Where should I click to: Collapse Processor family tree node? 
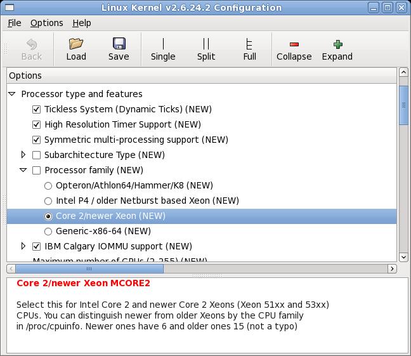(x=23, y=170)
